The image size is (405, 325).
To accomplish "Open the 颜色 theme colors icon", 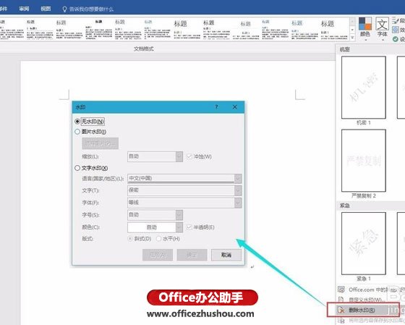I will point(365,24).
